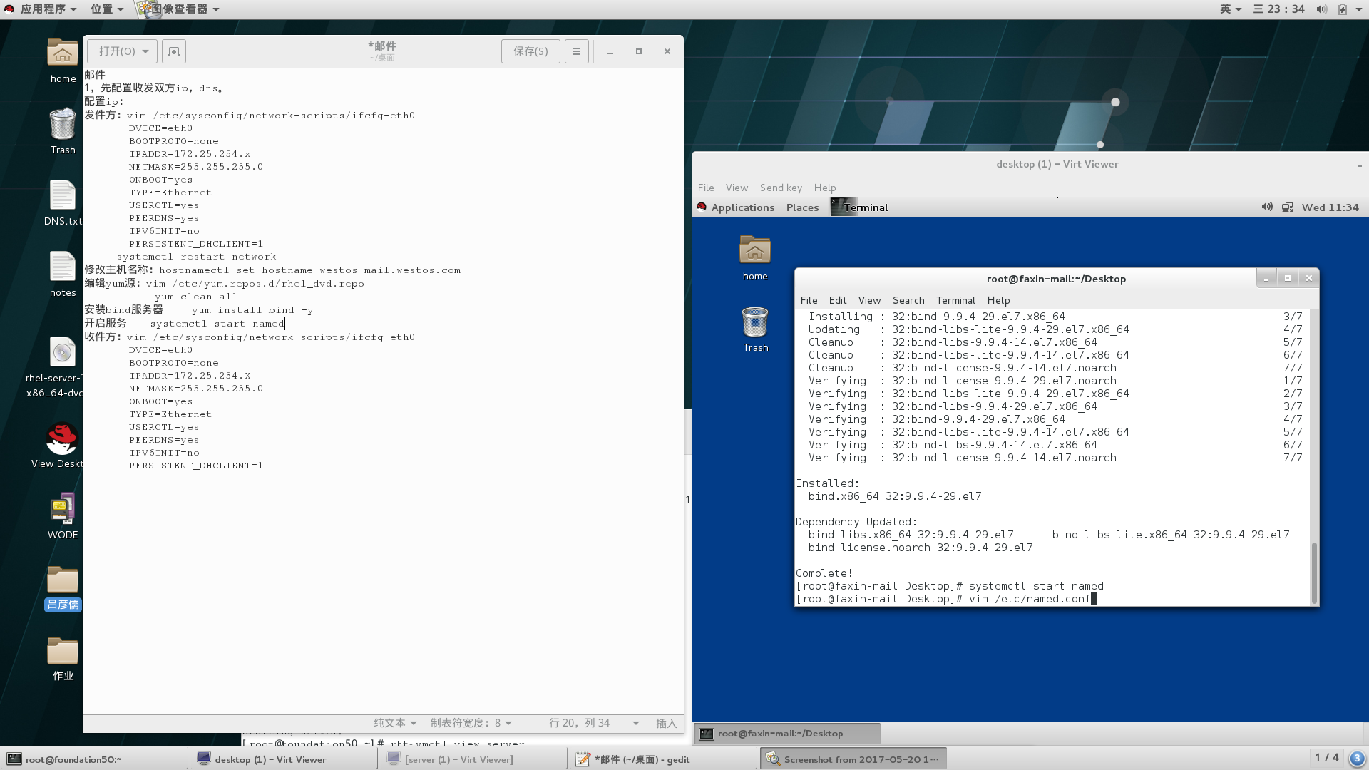Screen dimensions: 1369x770
Task: Open gedit hamburger menu icon
Action: pyautogui.click(x=577, y=51)
